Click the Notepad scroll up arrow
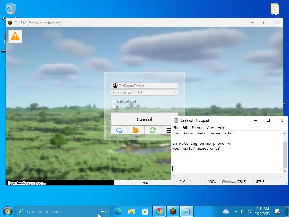This screenshot has height=217, width=289. point(285,133)
